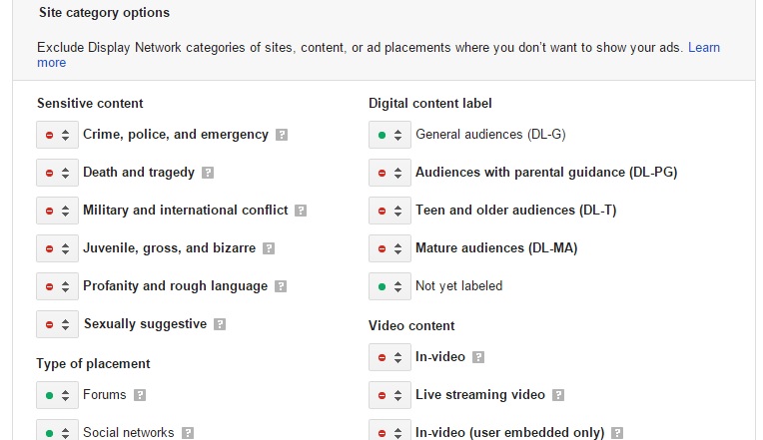Image resolution: width=763 pixels, height=440 pixels.
Task: Click the Crime, police, and emergency label
Action: (176, 135)
